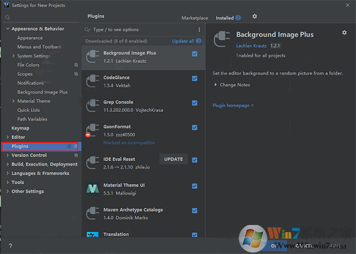
Task: Close the Settings for New Projects dialog
Action: pyautogui.click(x=348, y=5)
